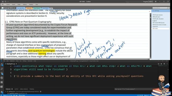The image size is (172, 96).
Task: Open the 1518 IP addr. allocation page
Action: pos(158,19)
